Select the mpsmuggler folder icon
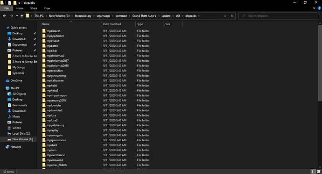 (44, 135)
